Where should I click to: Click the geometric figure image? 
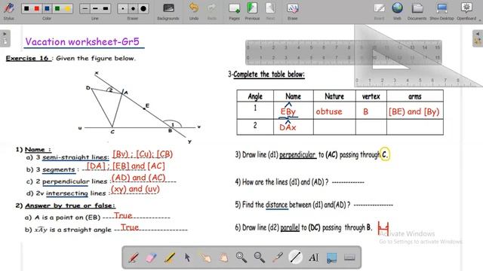point(139,108)
